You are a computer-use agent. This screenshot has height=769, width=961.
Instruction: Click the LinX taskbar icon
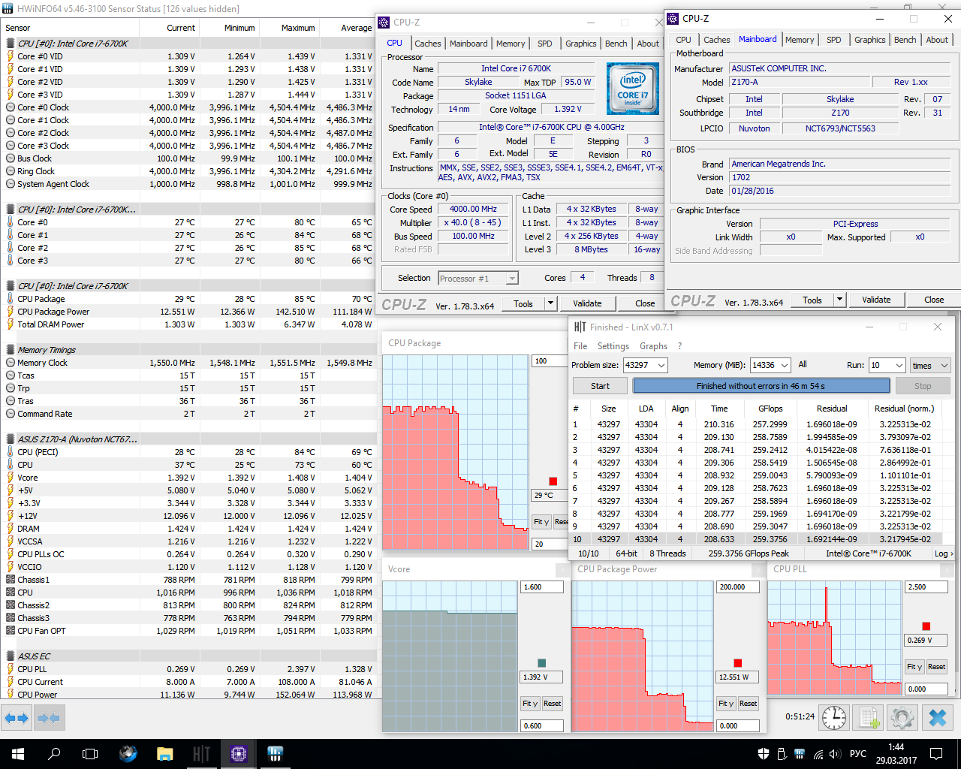point(201,754)
